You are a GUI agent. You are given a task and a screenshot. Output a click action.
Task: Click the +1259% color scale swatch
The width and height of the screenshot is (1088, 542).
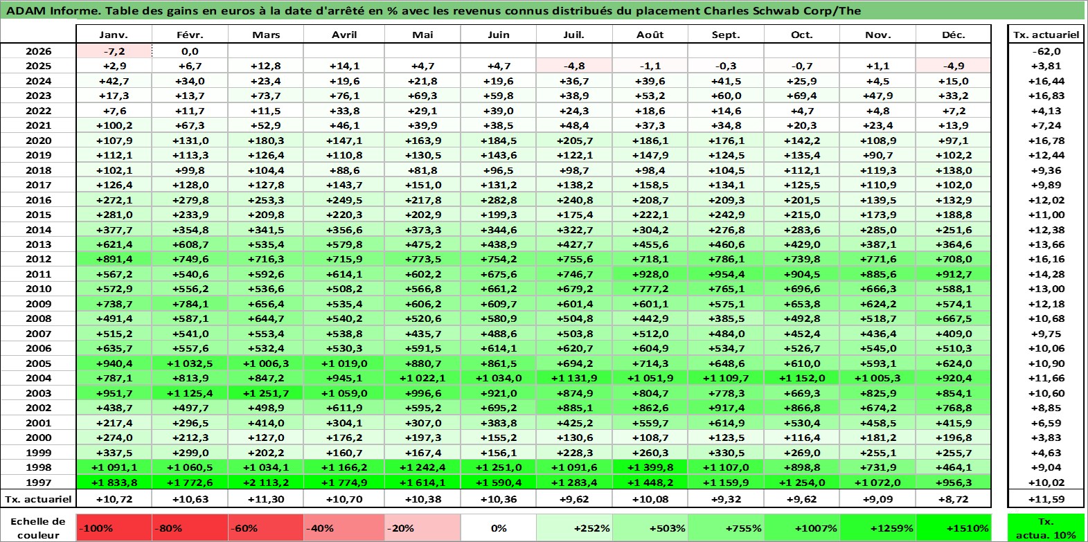(877, 527)
